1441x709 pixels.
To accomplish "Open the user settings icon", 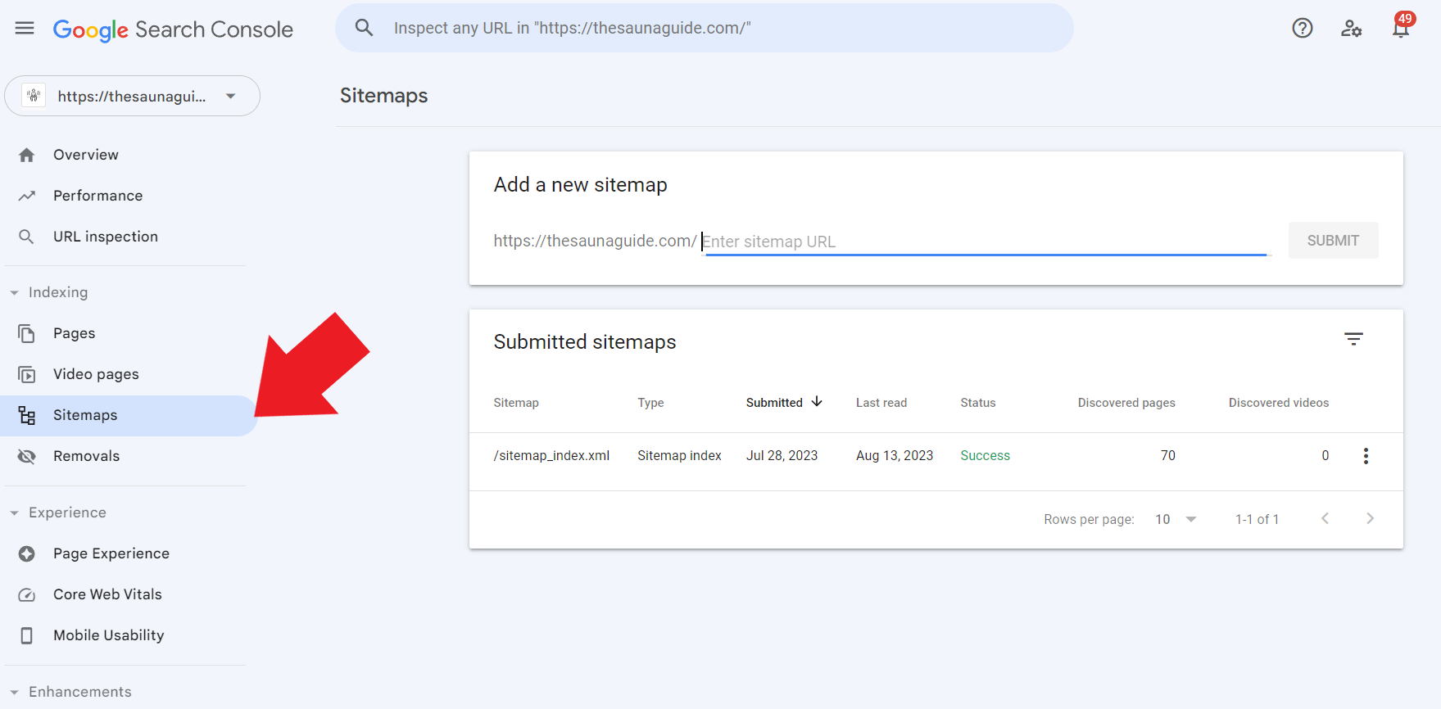I will [x=1352, y=29].
